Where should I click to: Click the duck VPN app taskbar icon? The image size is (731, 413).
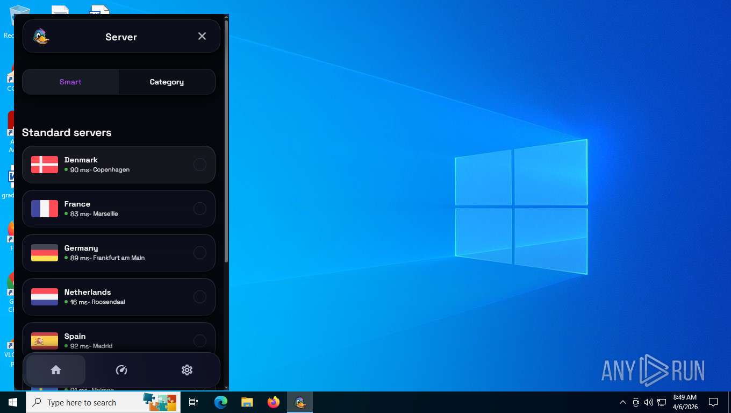pos(300,402)
